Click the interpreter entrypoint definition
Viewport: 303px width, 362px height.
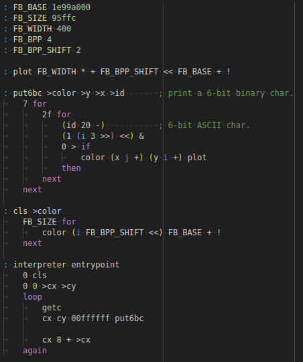click(66, 265)
